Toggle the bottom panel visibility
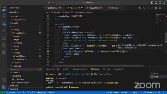 (x=156, y=3)
